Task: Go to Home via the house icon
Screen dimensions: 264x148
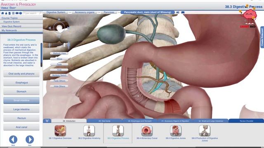Action: [2, 13]
